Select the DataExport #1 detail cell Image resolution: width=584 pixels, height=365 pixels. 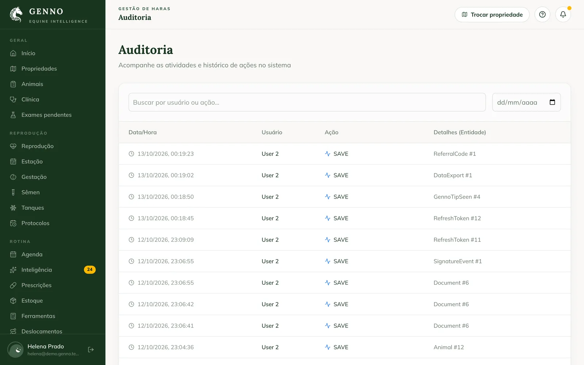[453, 175]
